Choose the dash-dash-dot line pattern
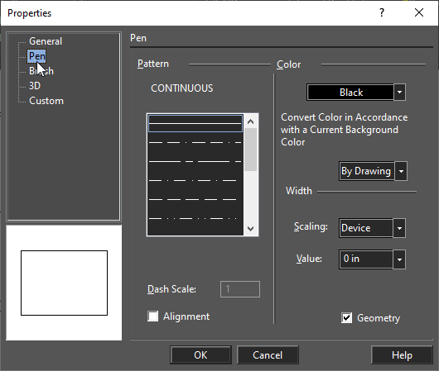Viewport: 439px width, 371px height. tap(195, 142)
